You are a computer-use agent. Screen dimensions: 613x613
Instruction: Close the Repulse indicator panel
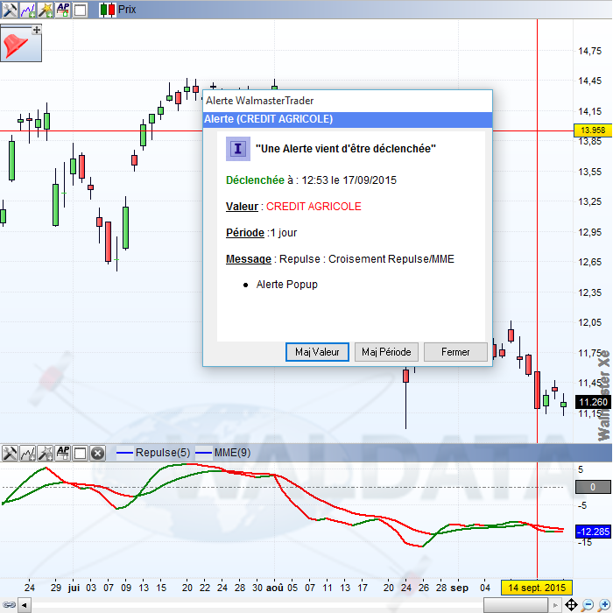[x=97, y=454]
